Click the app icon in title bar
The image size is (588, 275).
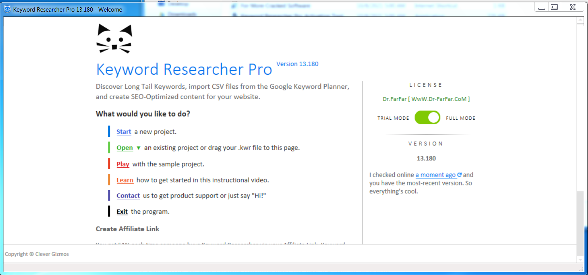click(x=7, y=9)
